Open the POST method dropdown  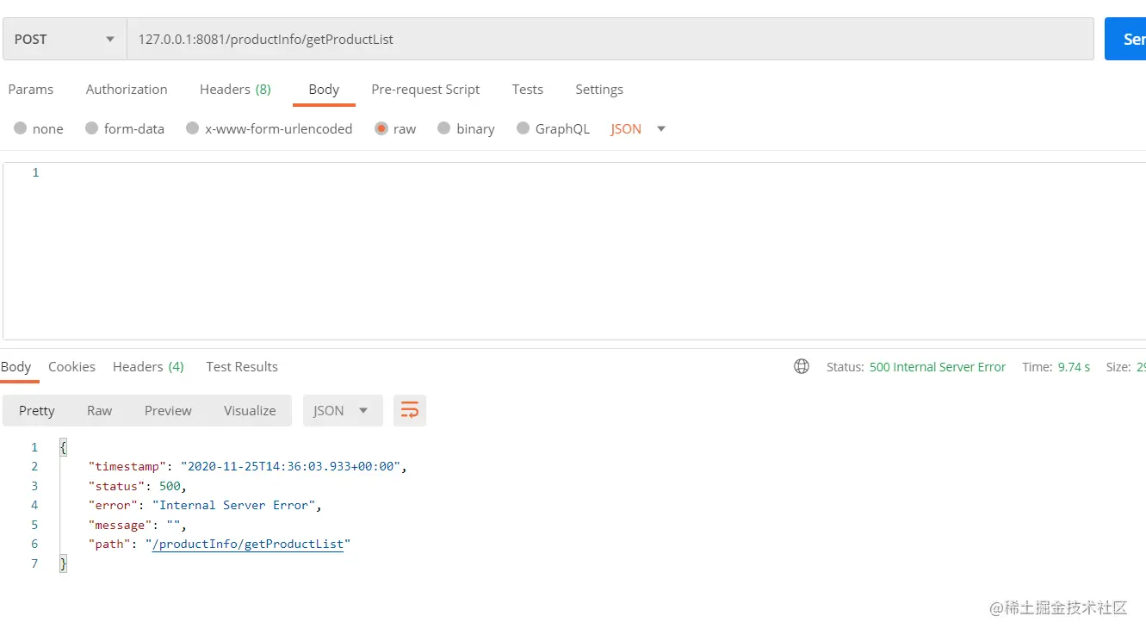(x=65, y=39)
